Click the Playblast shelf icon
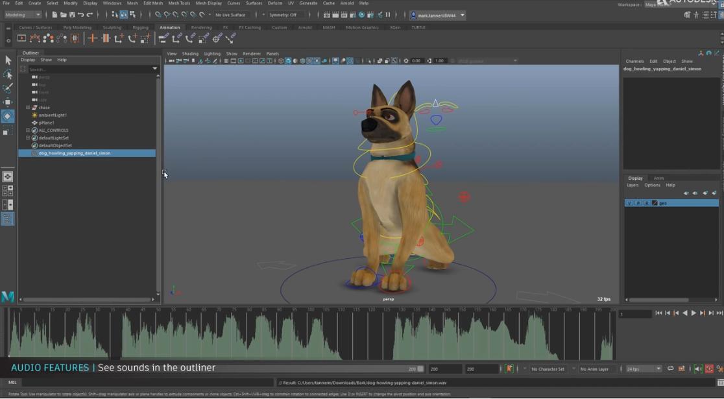The image size is (724, 399). click(x=21, y=38)
